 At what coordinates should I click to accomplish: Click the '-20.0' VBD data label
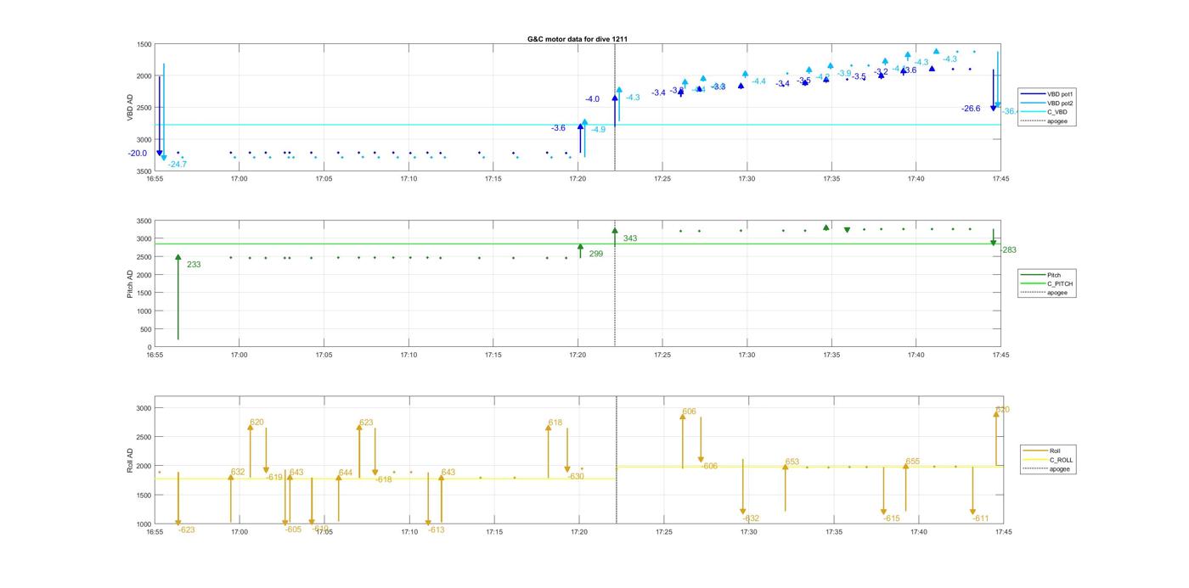click(x=138, y=154)
